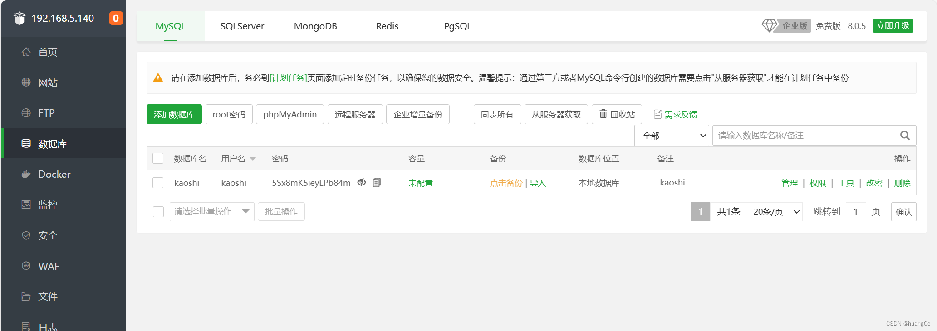Screen dimensions: 937x331
Task: Click the FTP globe icon in sidebar
Action: pyautogui.click(x=26, y=113)
